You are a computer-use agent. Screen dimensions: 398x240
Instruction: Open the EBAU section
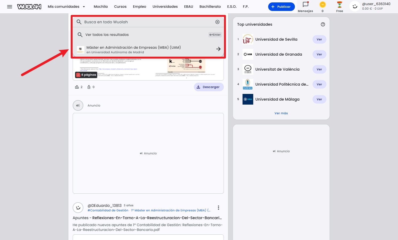click(189, 7)
